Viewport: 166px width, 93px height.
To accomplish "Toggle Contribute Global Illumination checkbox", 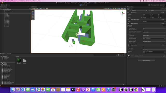I will point(143,31).
